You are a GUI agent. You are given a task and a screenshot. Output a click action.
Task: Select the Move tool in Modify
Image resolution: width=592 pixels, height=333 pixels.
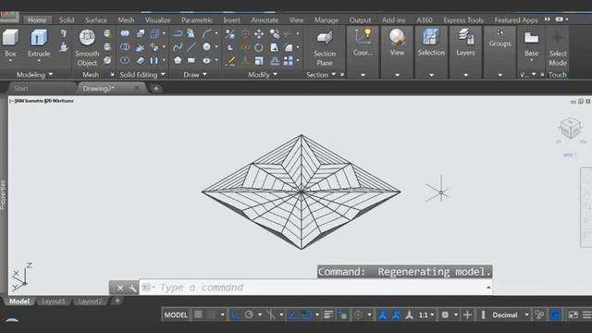(x=259, y=34)
